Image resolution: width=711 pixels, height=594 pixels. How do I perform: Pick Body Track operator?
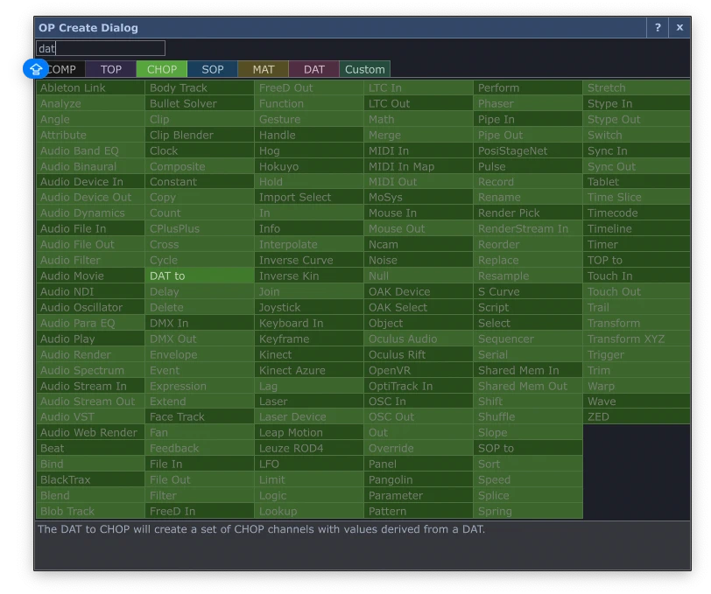point(200,87)
